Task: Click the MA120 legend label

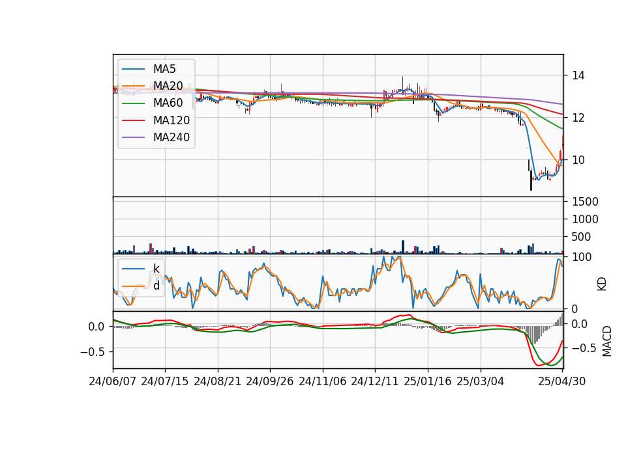Action: [x=171, y=120]
